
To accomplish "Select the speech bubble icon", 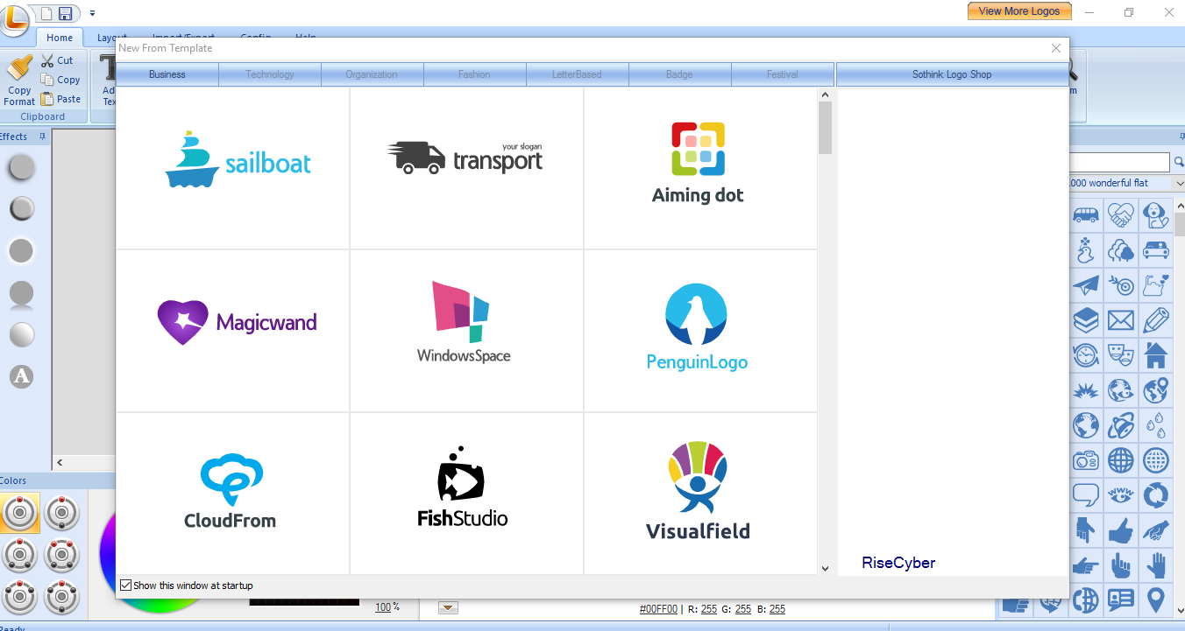I will coord(1086,494).
